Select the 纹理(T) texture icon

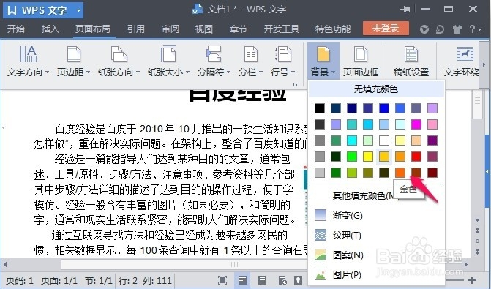tap(321, 235)
